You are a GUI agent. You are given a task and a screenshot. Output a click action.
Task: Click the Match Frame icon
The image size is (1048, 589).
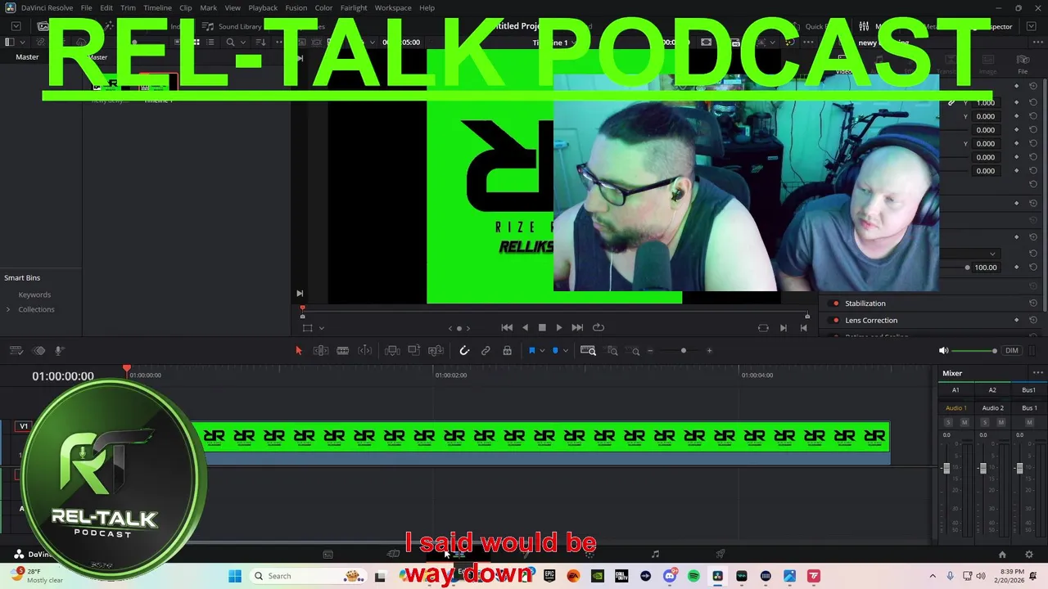point(763,328)
